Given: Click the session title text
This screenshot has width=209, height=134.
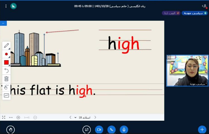Looking at the screenshot, I should click(x=110, y=6).
